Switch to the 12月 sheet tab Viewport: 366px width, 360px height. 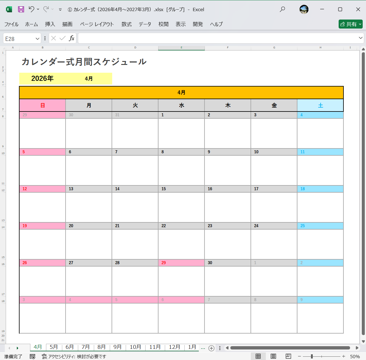click(x=174, y=347)
